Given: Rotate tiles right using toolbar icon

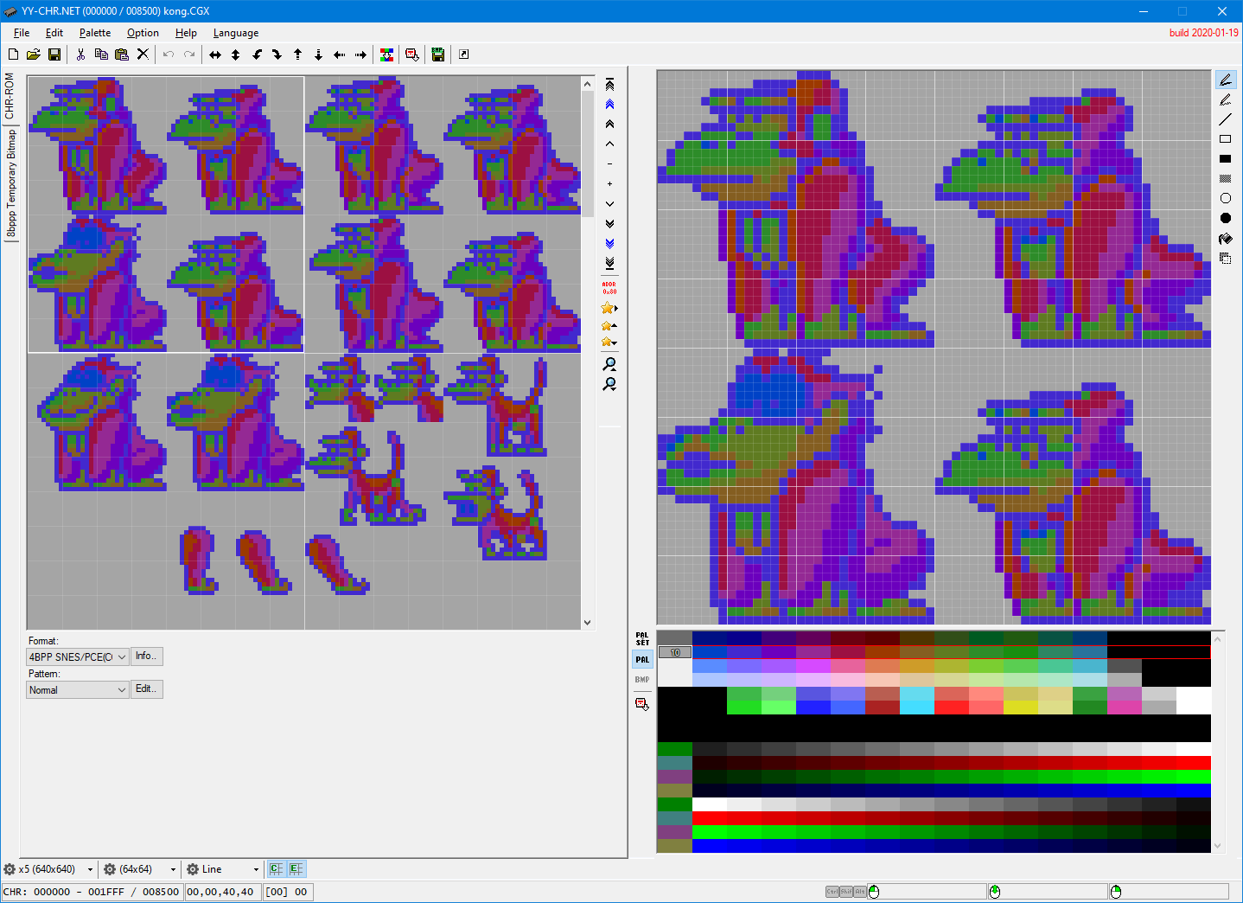Looking at the screenshot, I should pyautogui.click(x=277, y=54).
